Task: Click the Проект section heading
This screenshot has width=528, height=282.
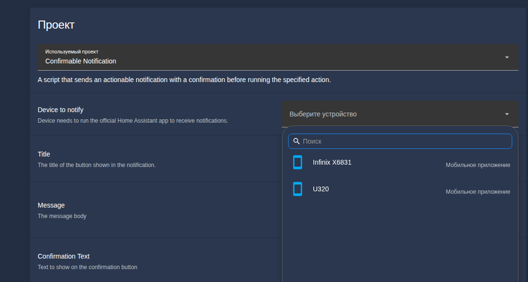Action: pyautogui.click(x=56, y=25)
